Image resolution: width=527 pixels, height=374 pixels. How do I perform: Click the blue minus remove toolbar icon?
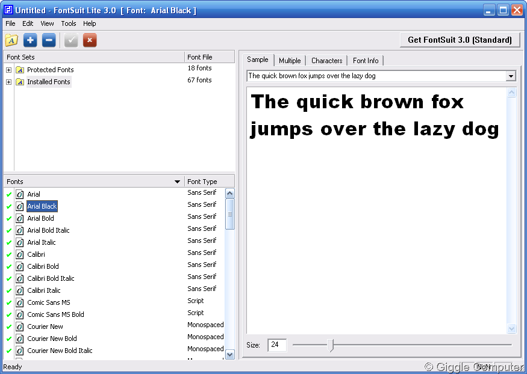(x=49, y=40)
